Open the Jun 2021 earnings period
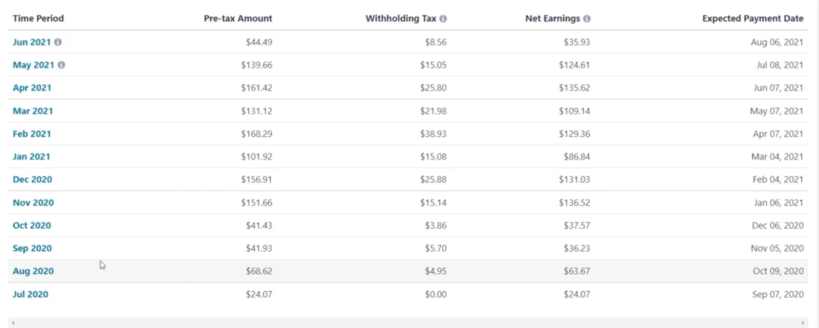Image resolution: width=819 pixels, height=328 pixels. [31, 42]
